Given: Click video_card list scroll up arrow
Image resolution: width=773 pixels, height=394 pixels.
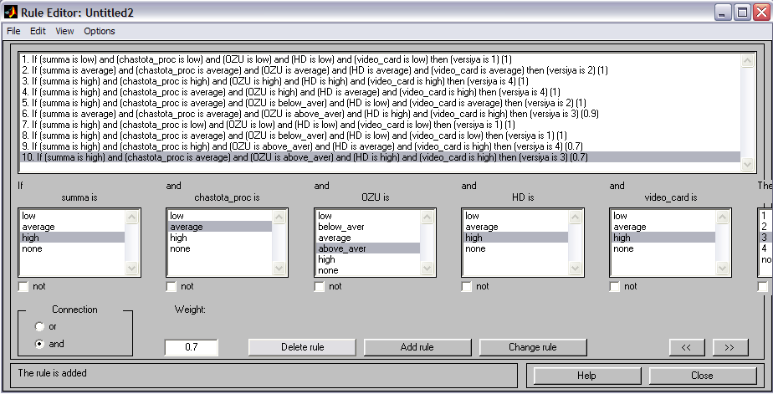Looking at the screenshot, I should (722, 217).
